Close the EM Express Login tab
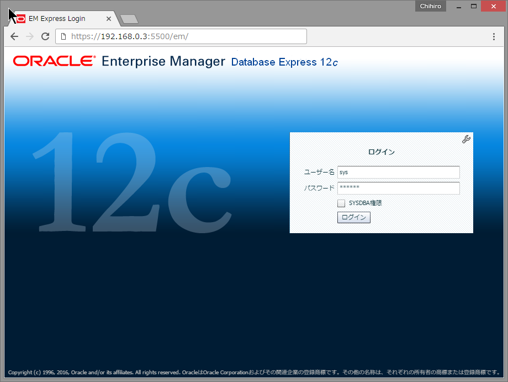This screenshot has width=508, height=382. click(x=109, y=19)
